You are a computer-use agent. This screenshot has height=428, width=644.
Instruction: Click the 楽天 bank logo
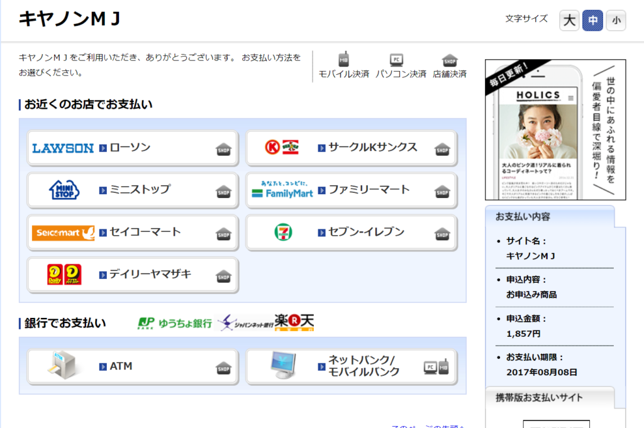point(294,322)
